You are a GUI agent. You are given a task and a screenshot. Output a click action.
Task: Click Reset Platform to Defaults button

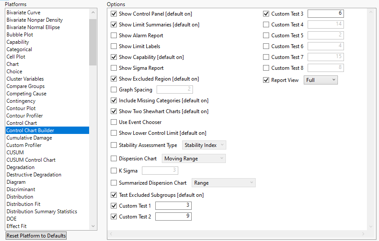pos(36,236)
